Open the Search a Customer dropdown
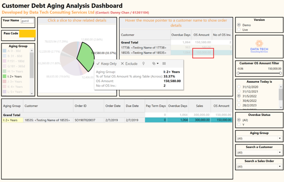The image size is (284, 182). (259, 152)
